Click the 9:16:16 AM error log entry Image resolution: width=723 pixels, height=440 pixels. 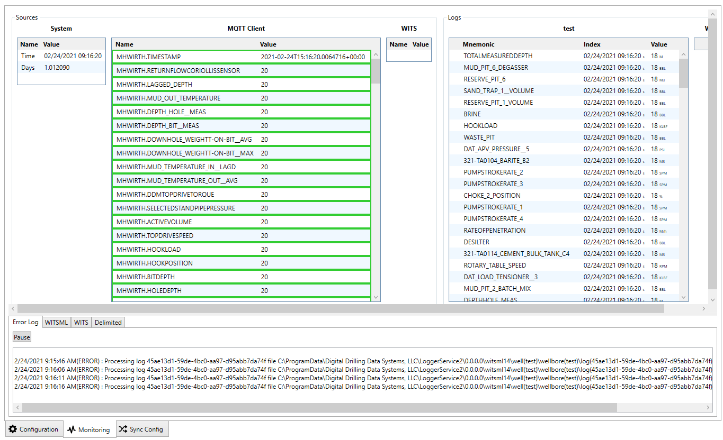[x=363, y=387]
